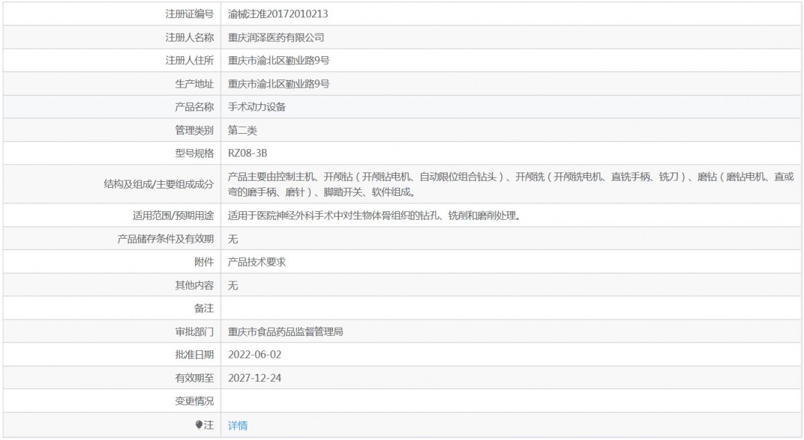Viewport: 804px width, 440px height.
Task: Click the address in the 生产地址 row
Action: pos(279,84)
